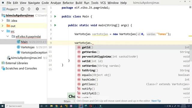192x108 pixels.
Task: Open the Tools menu
Action: (x=95, y=3)
